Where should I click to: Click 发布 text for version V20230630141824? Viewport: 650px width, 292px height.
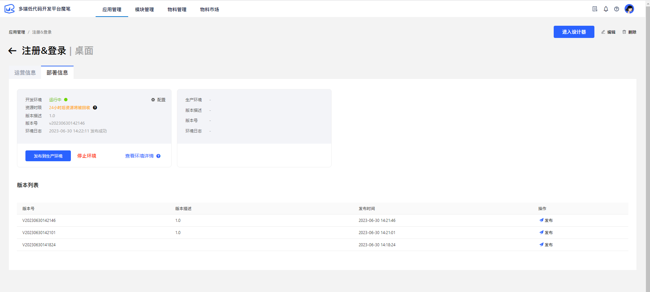(x=549, y=245)
